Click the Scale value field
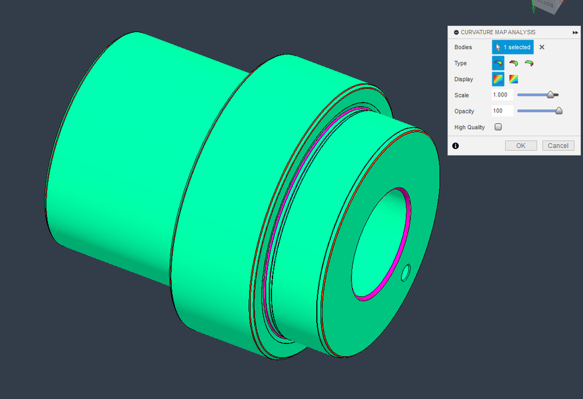The width and height of the screenshot is (583, 399). pos(502,95)
